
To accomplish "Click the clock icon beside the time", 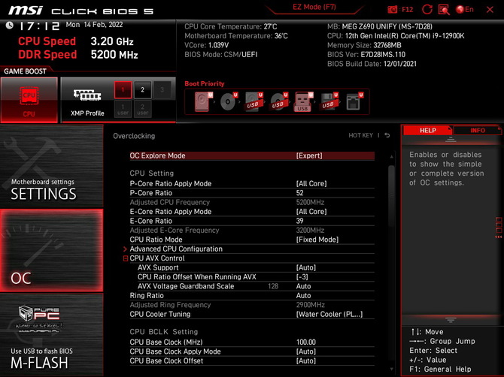I will 10,25.
